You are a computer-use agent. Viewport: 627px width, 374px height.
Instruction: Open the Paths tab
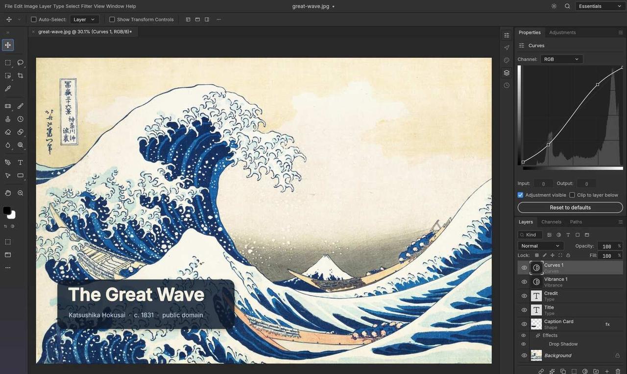coord(576,222)
